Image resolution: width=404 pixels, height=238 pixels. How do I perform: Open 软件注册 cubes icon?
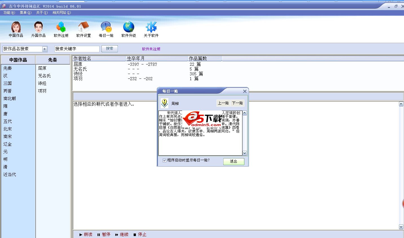pyautogui.click(x=61, y=29)
